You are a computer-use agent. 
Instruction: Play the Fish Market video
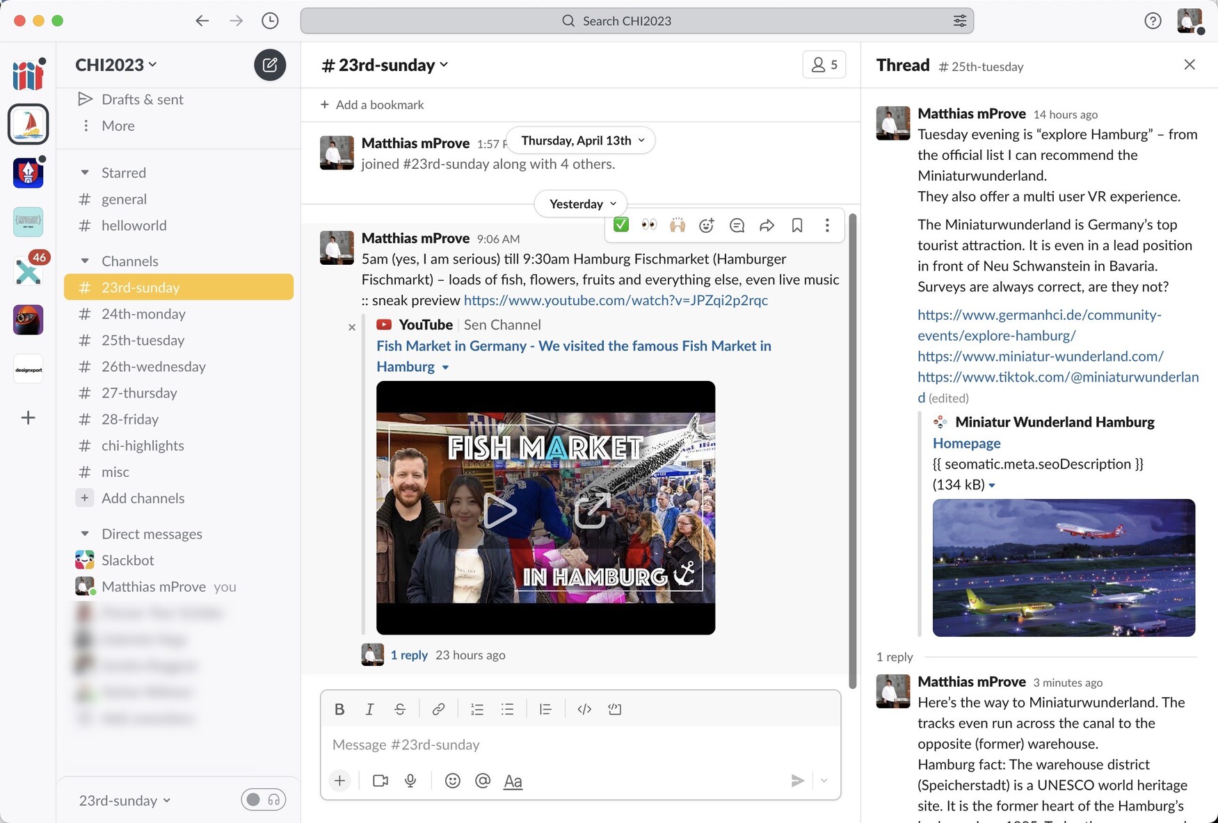(x=500, y=511)
